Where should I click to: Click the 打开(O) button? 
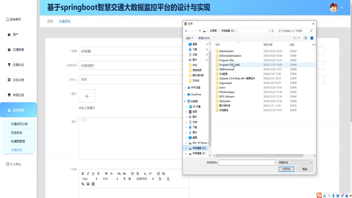[x=286, y=169]
